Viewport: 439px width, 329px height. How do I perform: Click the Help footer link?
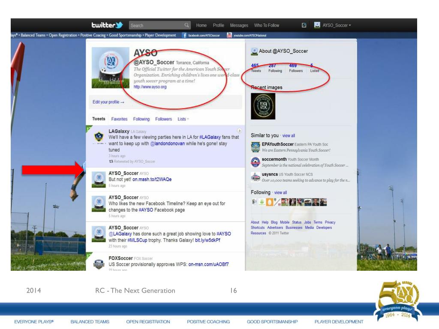pyautogui.click(x=265, y=222)
